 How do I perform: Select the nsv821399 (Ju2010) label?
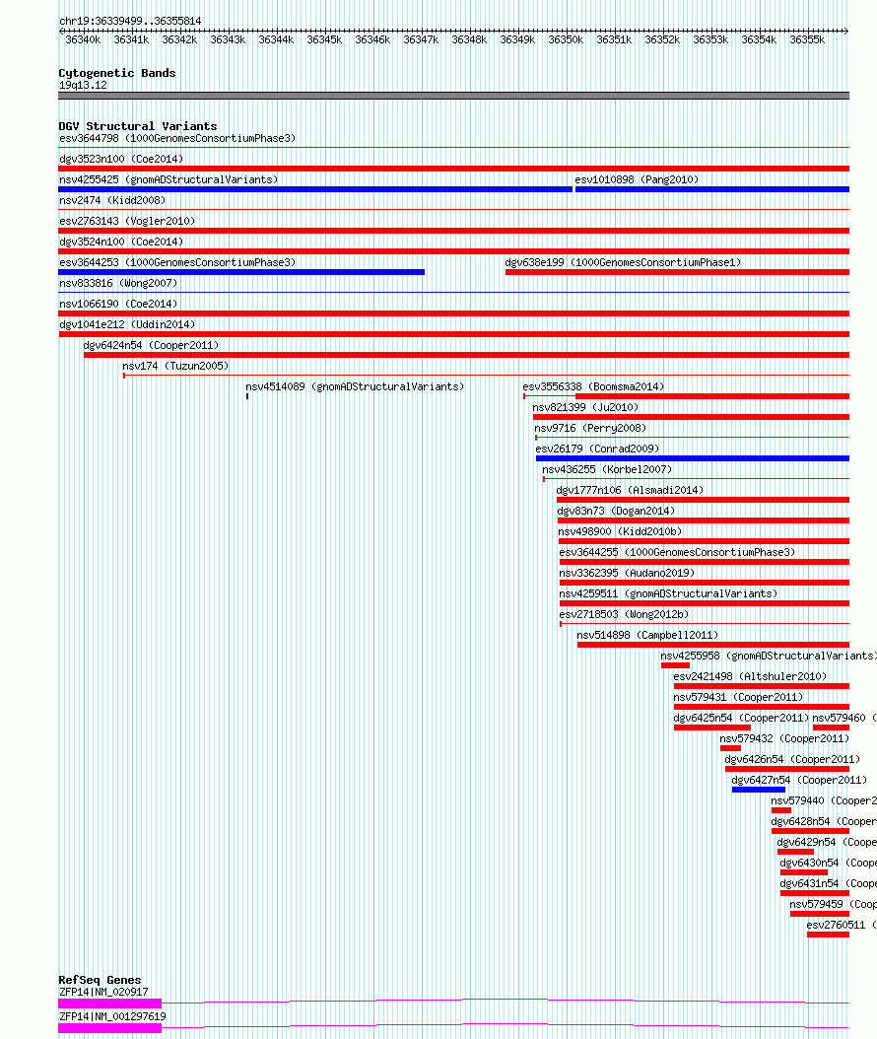pyautogui.click(x=585, y=407)
